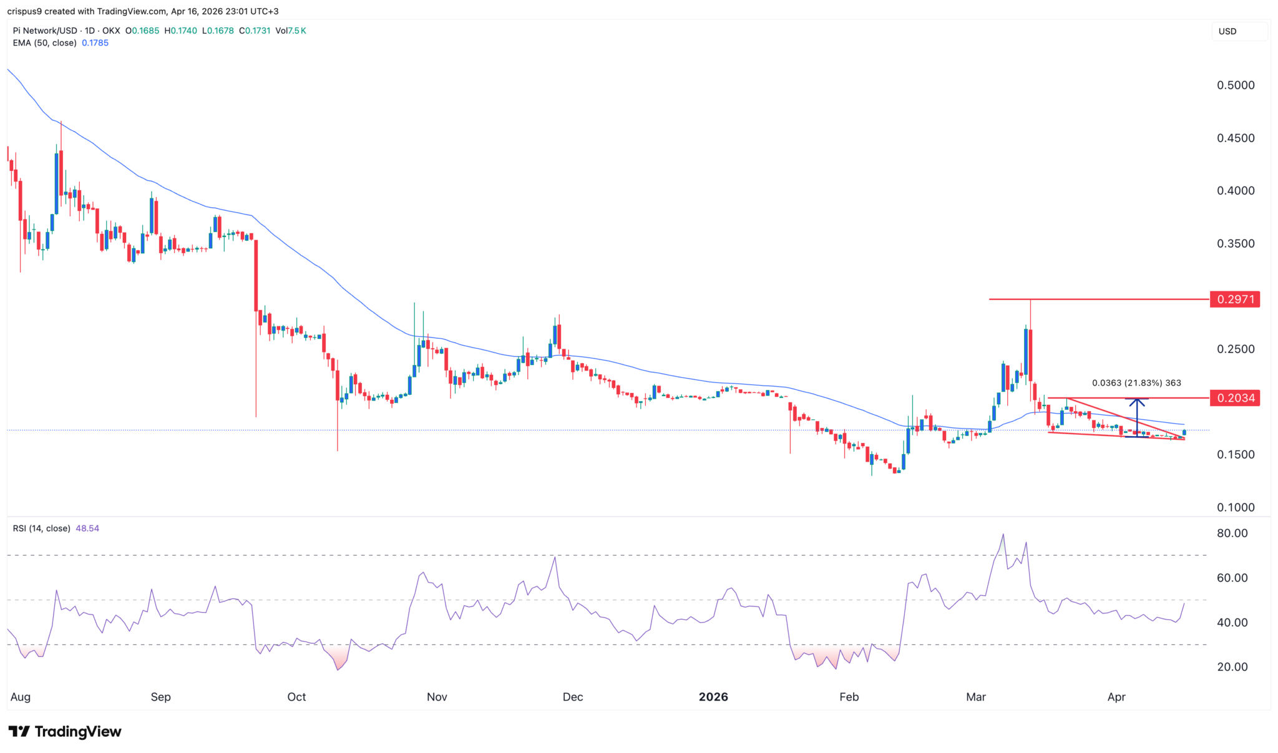Toggle the RSI value 48.54 readout
The height and width of the screenshot is (753, 1278).
pyautogui.click(x=87, y=528)
